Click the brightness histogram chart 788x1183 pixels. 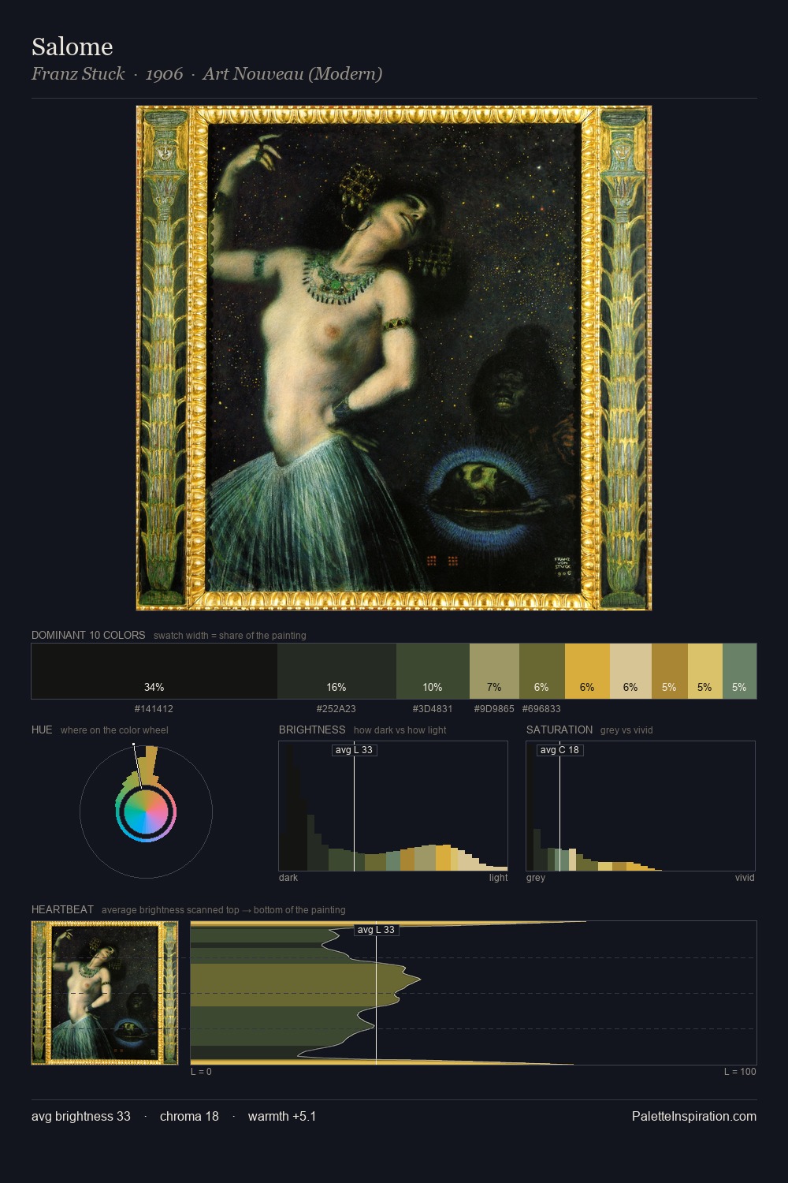tap(393, 806)
